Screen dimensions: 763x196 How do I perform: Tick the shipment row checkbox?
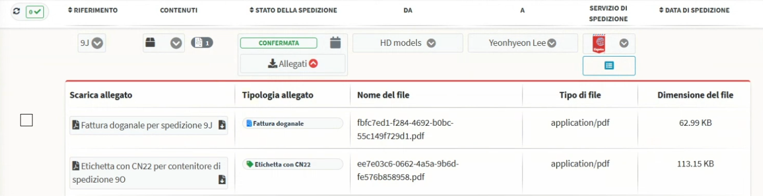click(x=26, y=120)
